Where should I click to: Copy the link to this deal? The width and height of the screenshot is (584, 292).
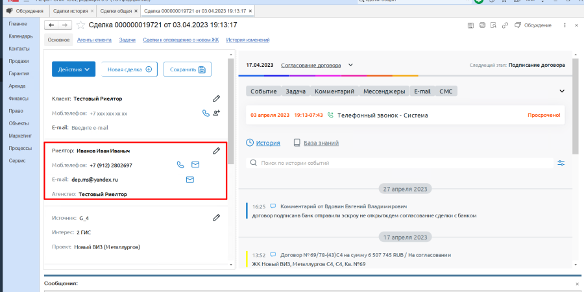505,25
